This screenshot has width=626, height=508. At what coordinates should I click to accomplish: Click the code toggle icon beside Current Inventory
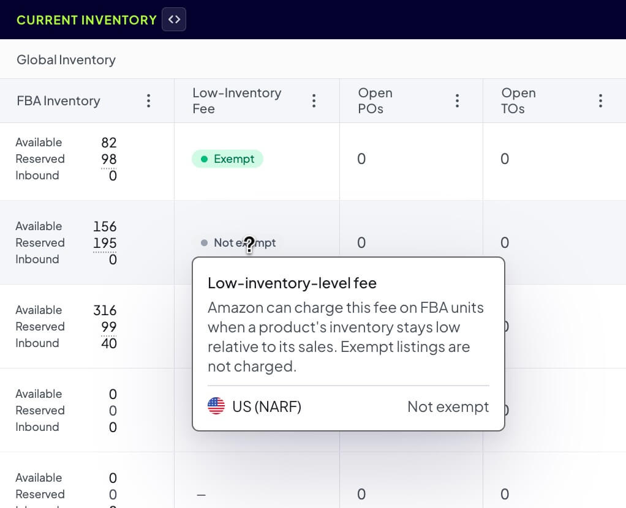(174, 19)
